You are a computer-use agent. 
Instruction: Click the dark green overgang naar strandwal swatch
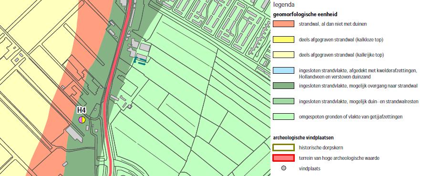click(x=283, y=86)
